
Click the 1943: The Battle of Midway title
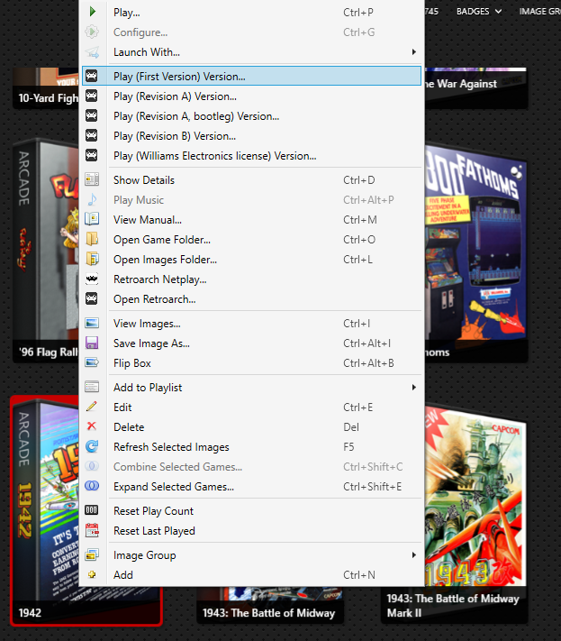pyautogui.click(x=268, y=613)
